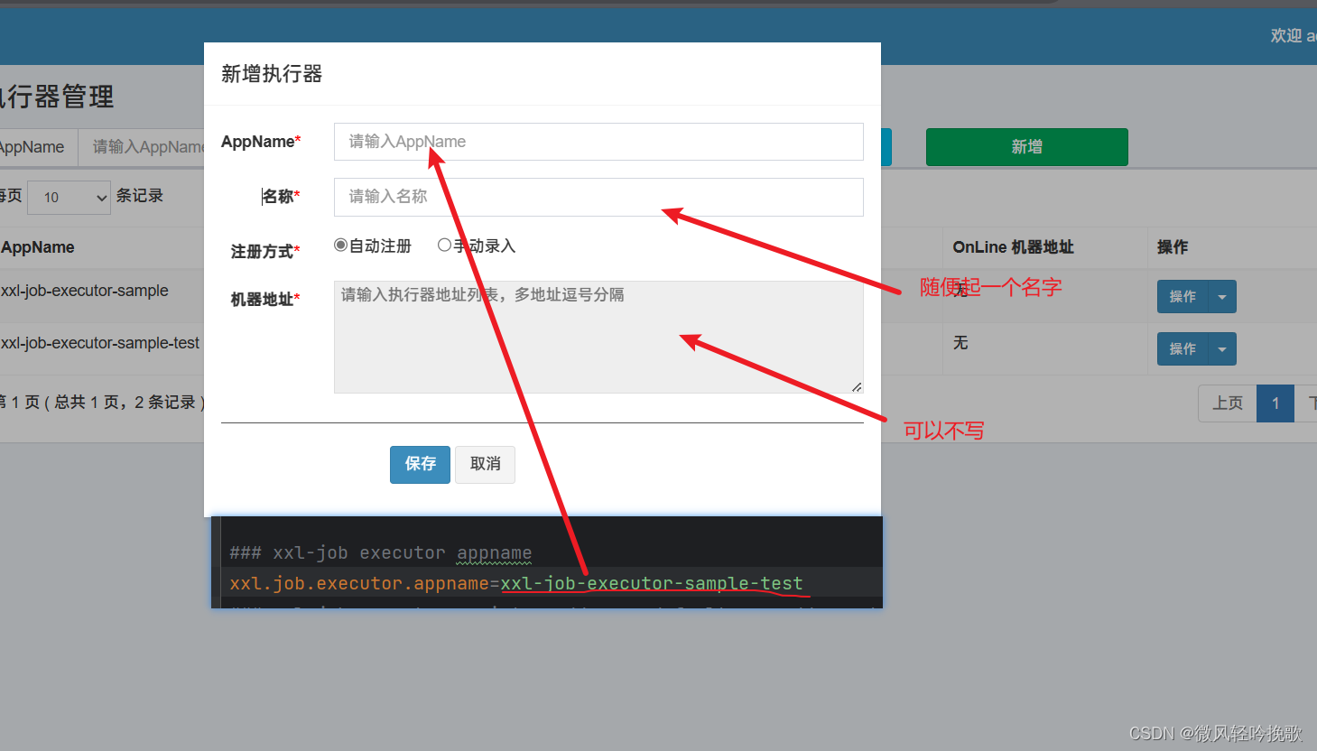The height and width of the screenshot is (751, 1317).
Task: Click the OnLine 机器地址 column header
Action: pos(1013,247)
